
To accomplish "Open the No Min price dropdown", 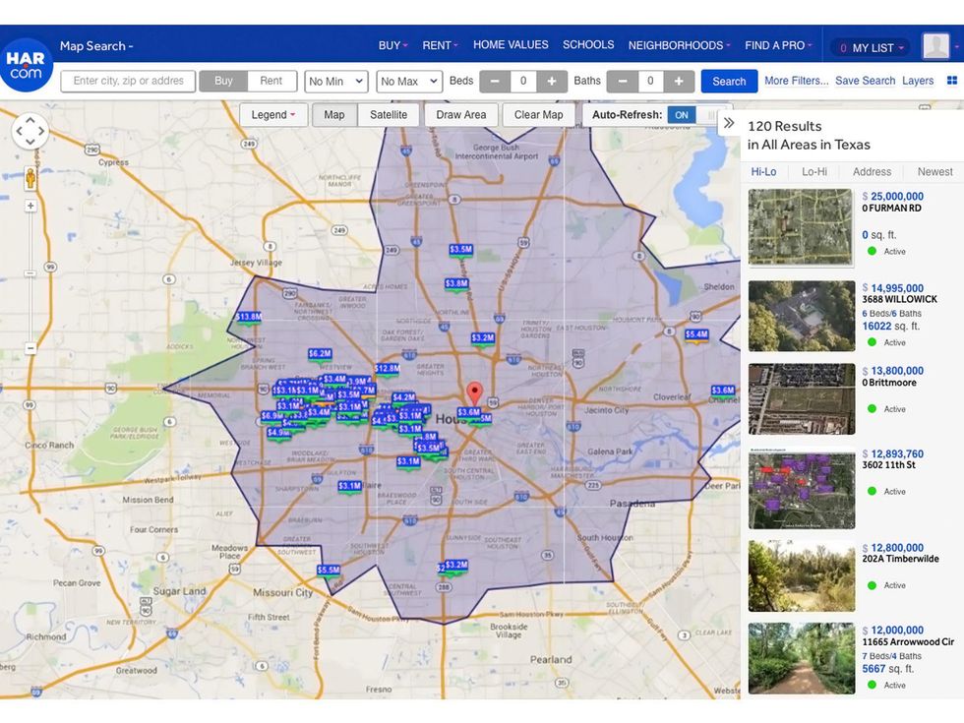I will pyautogui.click(x=335, y=82).
